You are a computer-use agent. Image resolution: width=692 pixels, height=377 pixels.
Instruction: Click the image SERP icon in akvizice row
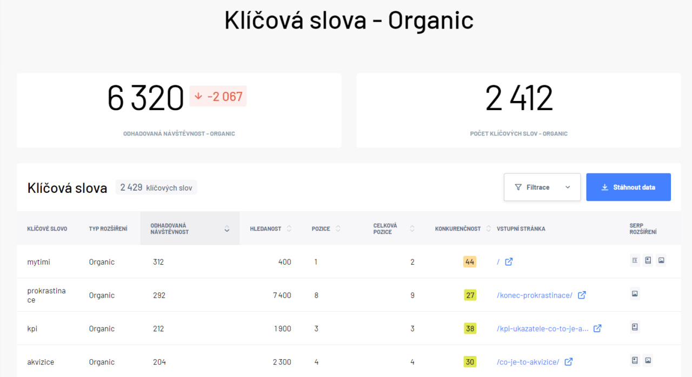pos(648,361)
